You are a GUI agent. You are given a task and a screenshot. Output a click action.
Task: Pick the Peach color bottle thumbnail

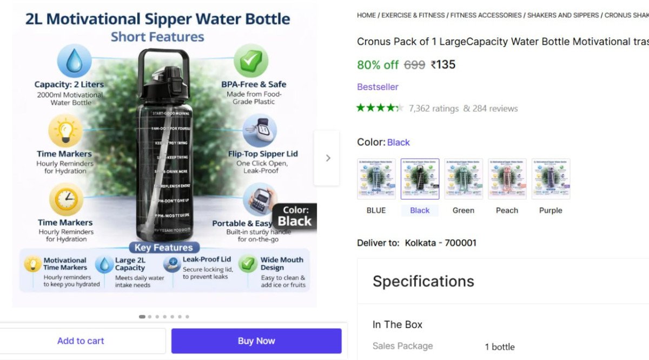[x=507, y=179]
